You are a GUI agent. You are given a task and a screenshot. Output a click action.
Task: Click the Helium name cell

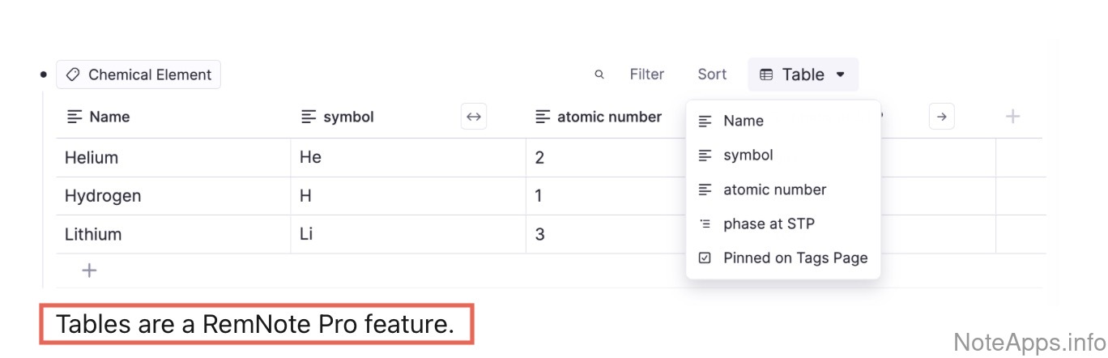tap(92, 157)
